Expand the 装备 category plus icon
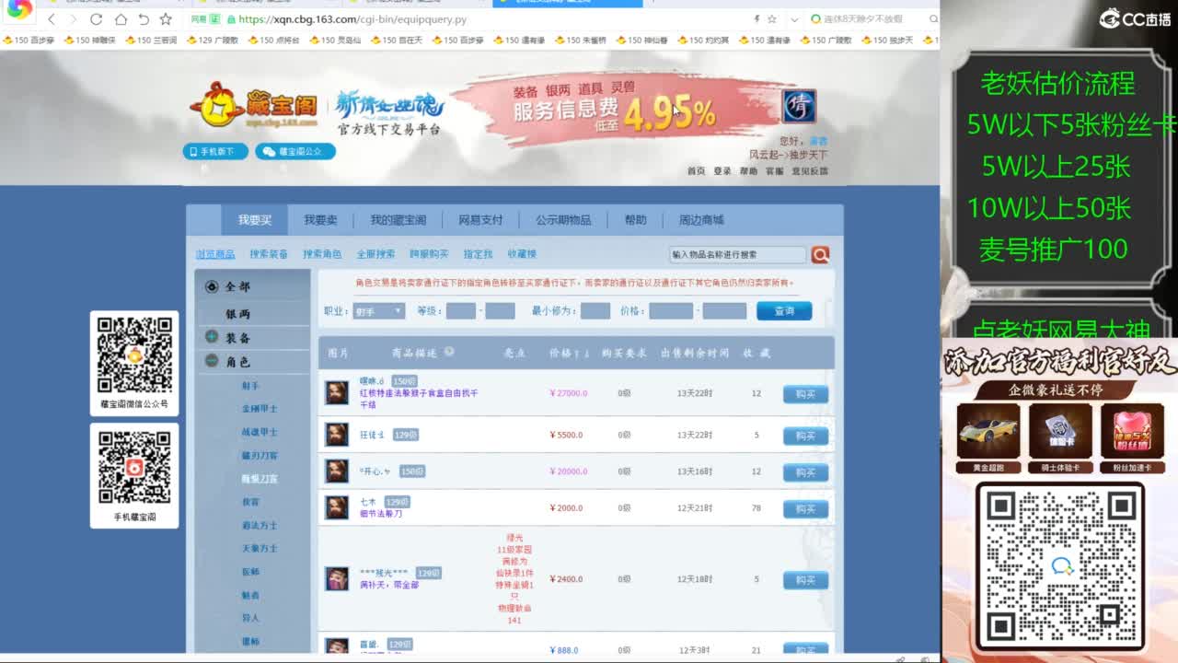 (x=212, y=338)
